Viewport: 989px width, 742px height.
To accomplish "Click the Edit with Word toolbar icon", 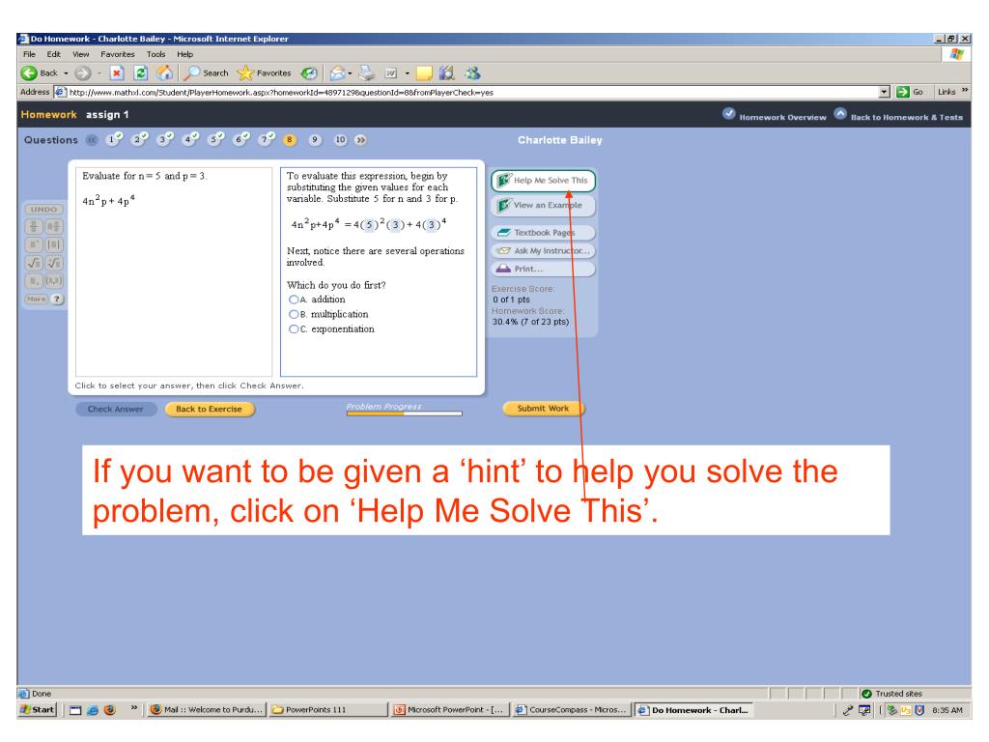I will tap(391, 73).
